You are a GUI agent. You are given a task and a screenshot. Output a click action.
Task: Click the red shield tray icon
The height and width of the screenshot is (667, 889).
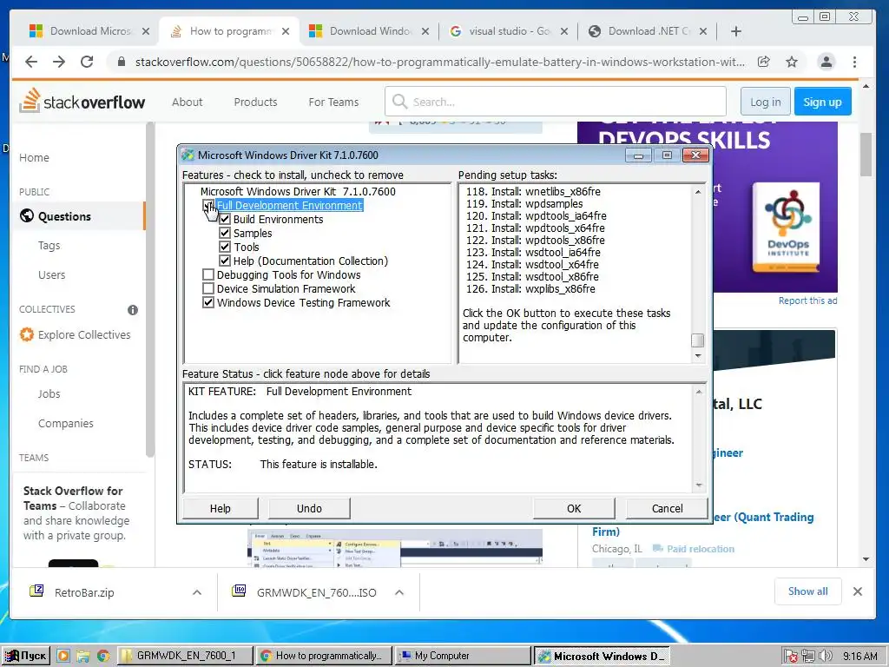[791, 656]
